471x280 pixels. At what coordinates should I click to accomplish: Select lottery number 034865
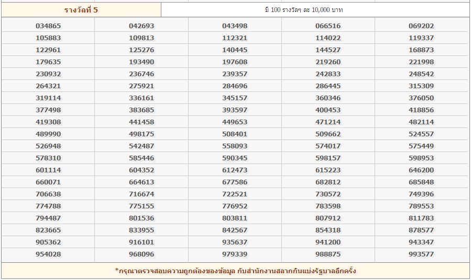[x=48, y=26]
